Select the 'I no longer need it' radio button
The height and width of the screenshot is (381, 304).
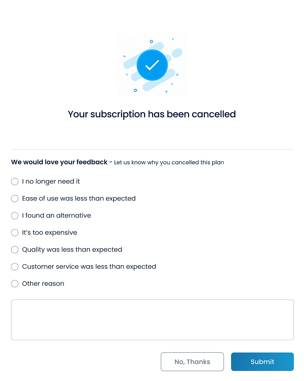click(x=15, y=182)
